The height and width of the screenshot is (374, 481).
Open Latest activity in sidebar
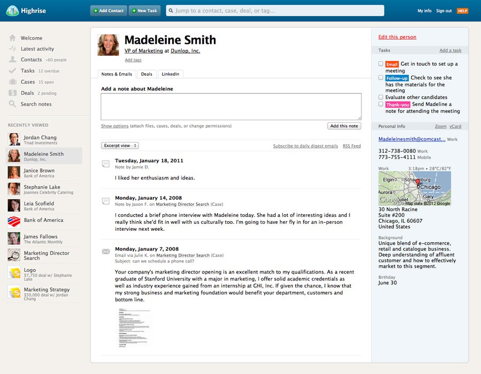[x=37, y=49]
